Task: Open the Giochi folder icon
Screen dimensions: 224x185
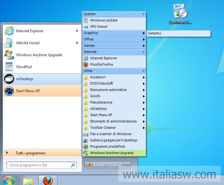Action: tap(86, 96)
